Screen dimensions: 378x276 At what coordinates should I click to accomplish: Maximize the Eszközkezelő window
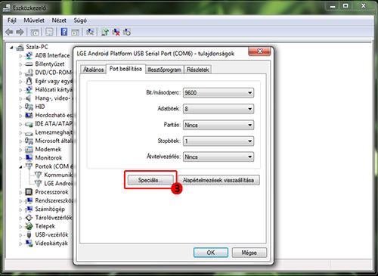tap(345, 6)
